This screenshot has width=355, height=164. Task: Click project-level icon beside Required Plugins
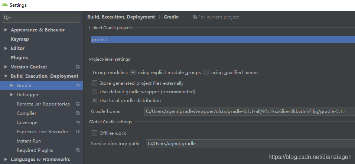tap(78, 150)
